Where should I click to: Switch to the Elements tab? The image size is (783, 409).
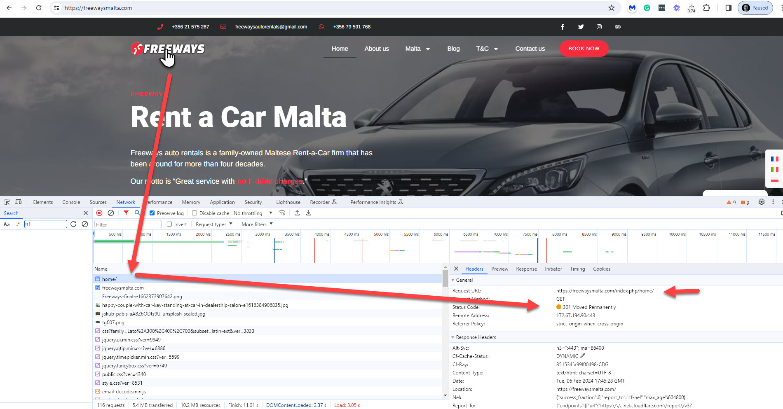pos(43,202)
